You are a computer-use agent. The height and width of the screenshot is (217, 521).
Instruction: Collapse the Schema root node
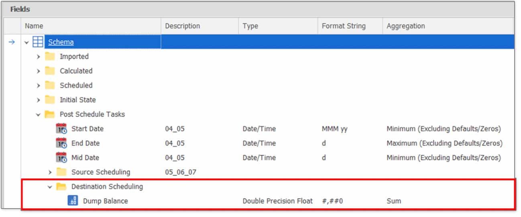point(26,42)
